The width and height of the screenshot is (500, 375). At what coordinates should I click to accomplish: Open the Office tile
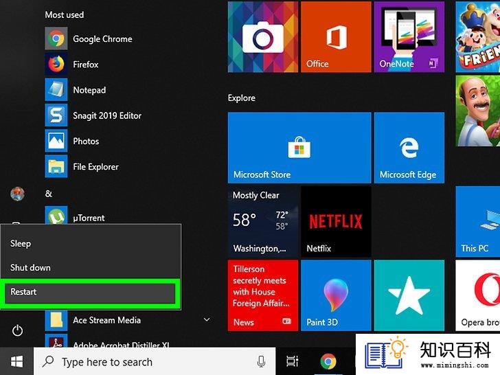point(336,36)
